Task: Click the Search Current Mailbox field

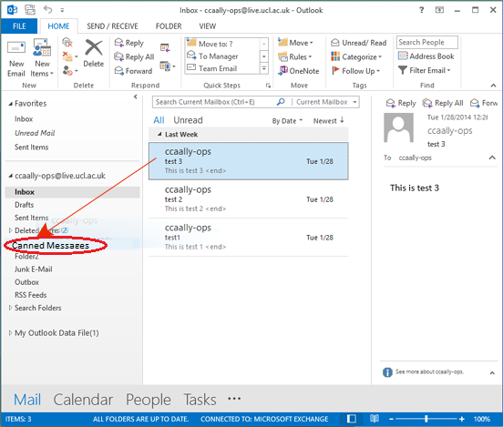Action: click(x=213, y=102)
